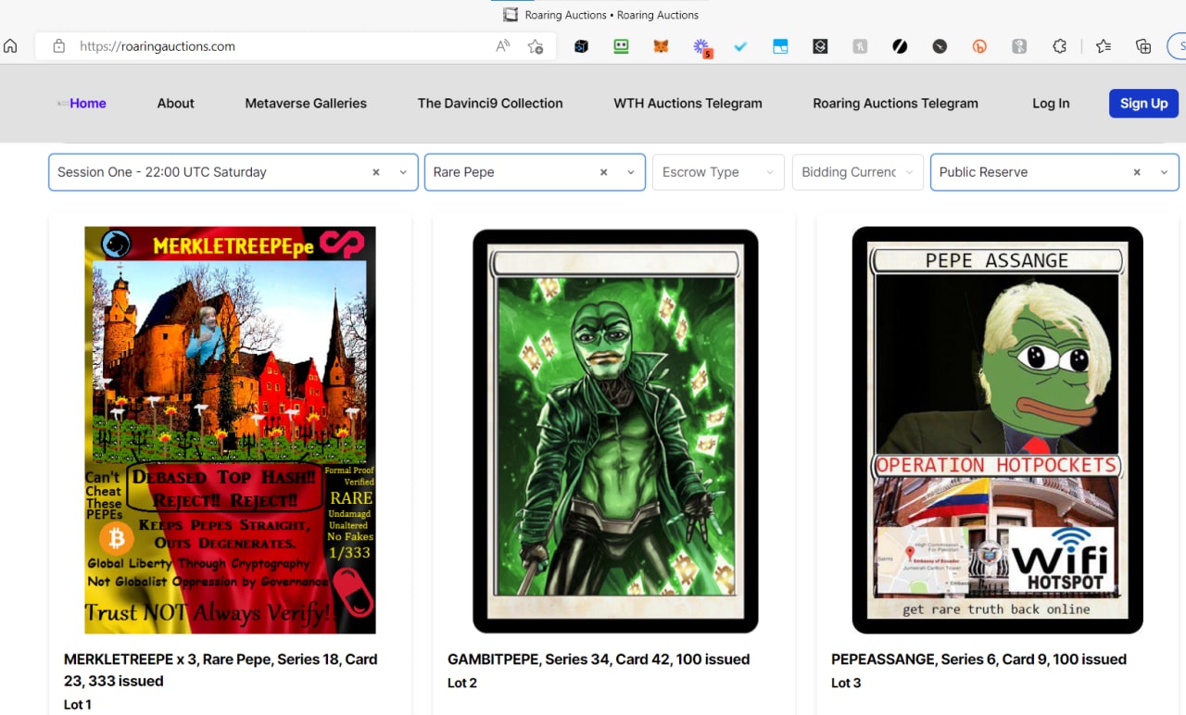This screenshot has width=1186, height=715.
Task: Click the orange circled 'b' extension icon
Action: (x=979, y=46)
